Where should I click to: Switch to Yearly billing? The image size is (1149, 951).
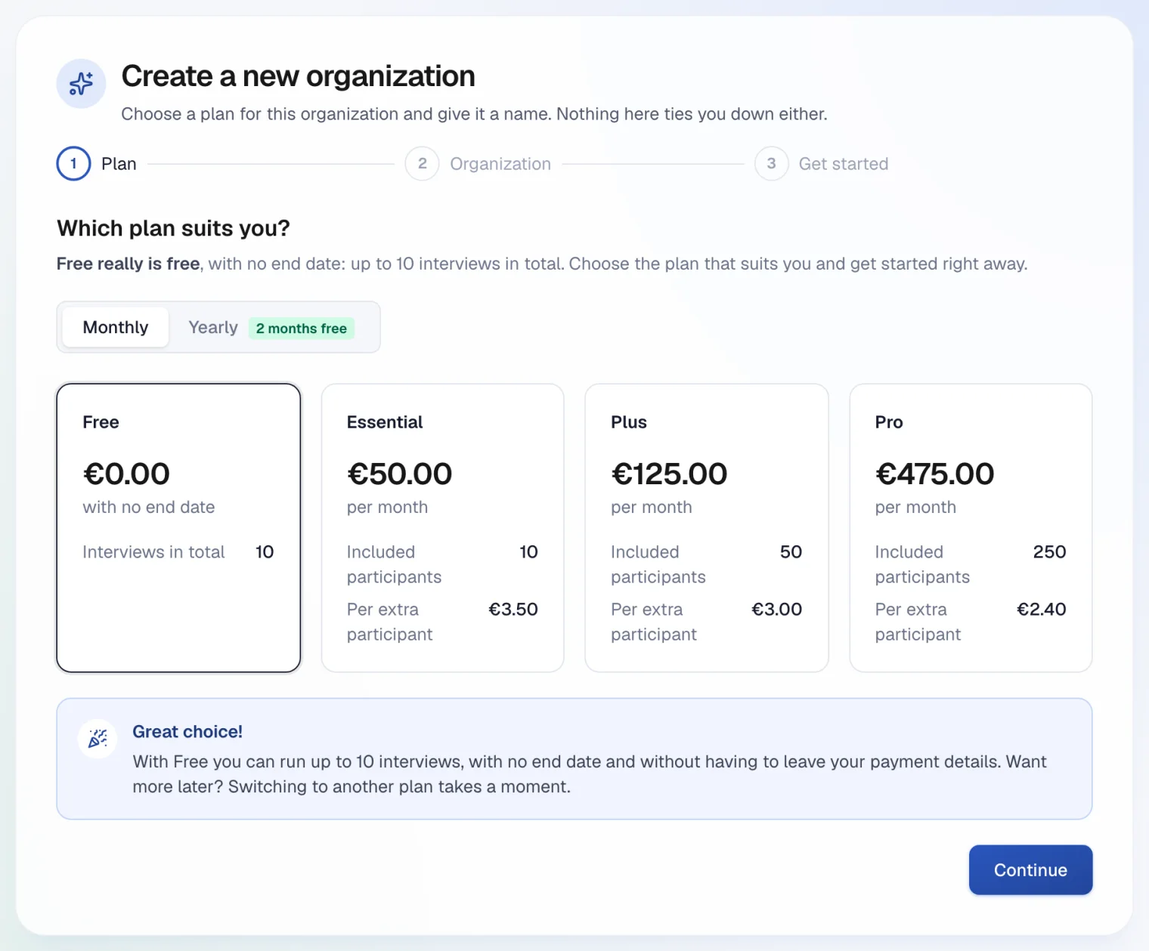(x=213, y=327)
